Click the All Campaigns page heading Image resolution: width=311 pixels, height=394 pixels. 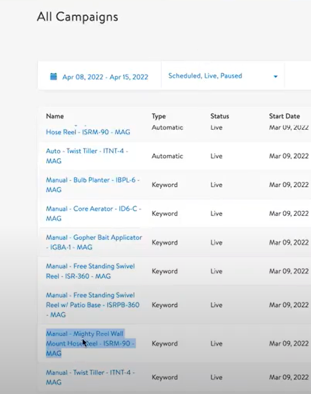coord(77,17)
